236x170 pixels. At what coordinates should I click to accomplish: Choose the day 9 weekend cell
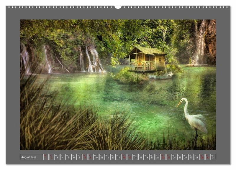tap(91, 157)
